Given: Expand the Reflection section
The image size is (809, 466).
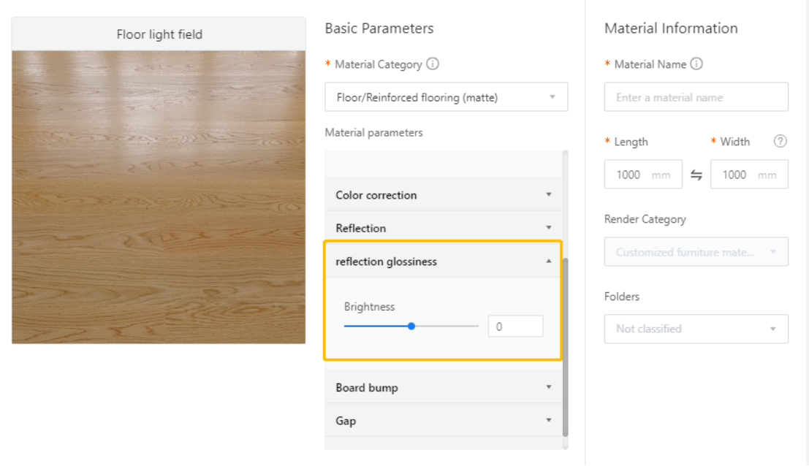Looking at the screenshot, I should 444,228.
